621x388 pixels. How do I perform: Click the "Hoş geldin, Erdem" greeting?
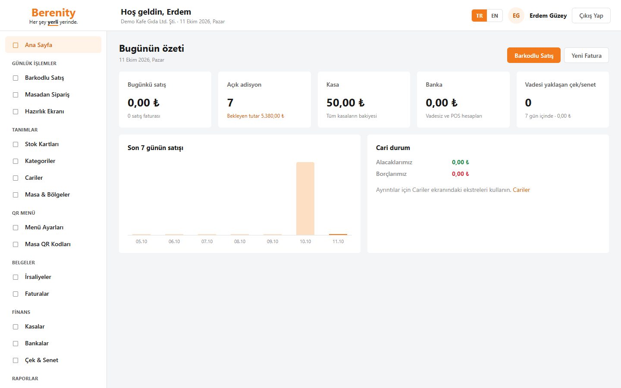coord(156,12)
